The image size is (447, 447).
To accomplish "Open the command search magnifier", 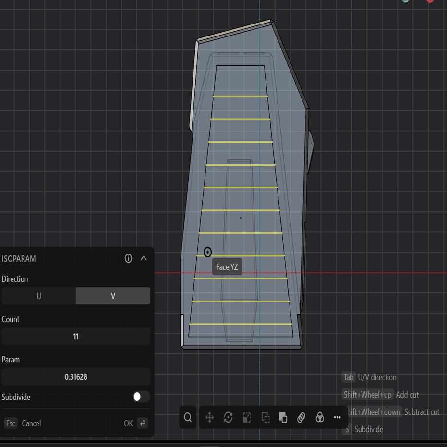I will pyautogui.click(x=188, y=417).
